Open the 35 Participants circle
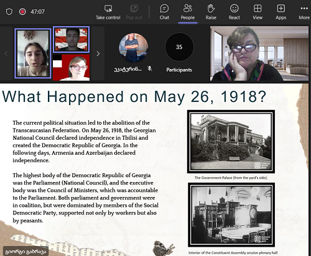 pyautogui.click(x=179, y=47)
